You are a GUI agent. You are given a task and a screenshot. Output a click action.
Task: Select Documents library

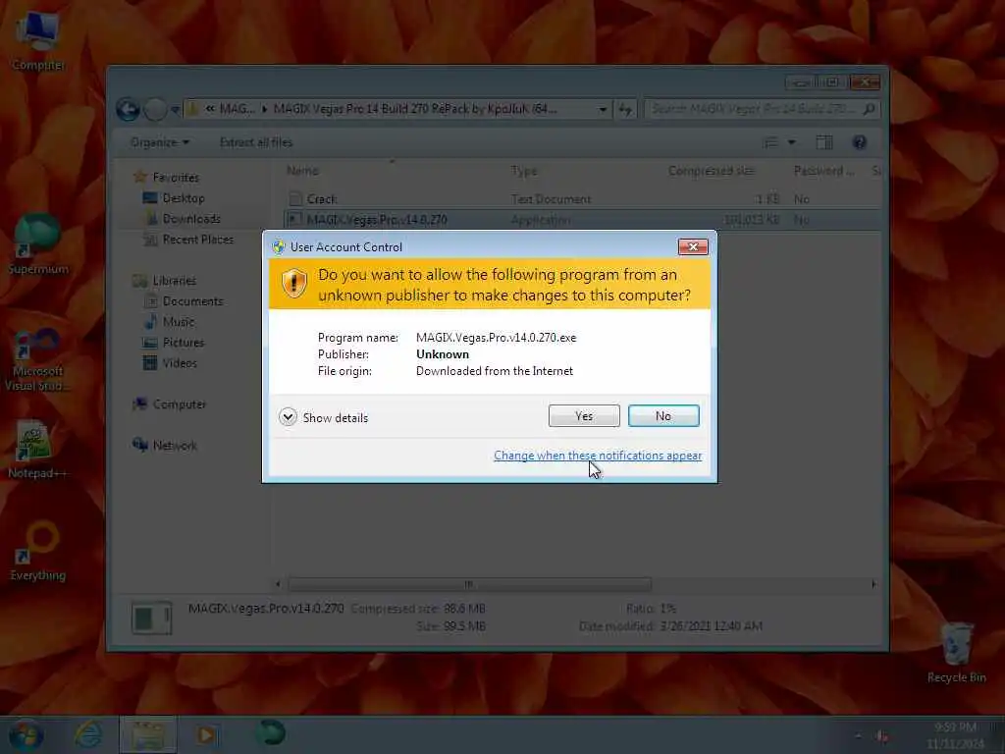[192, 301]
